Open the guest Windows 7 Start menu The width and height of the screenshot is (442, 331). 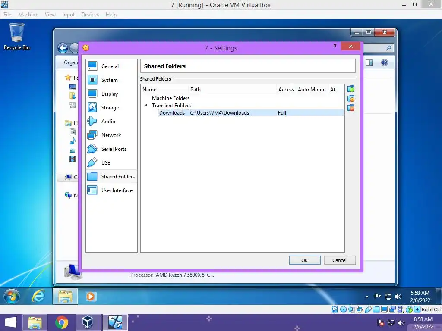click(12, 296)
